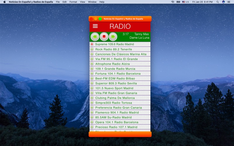Click the battery status icon

178,2
